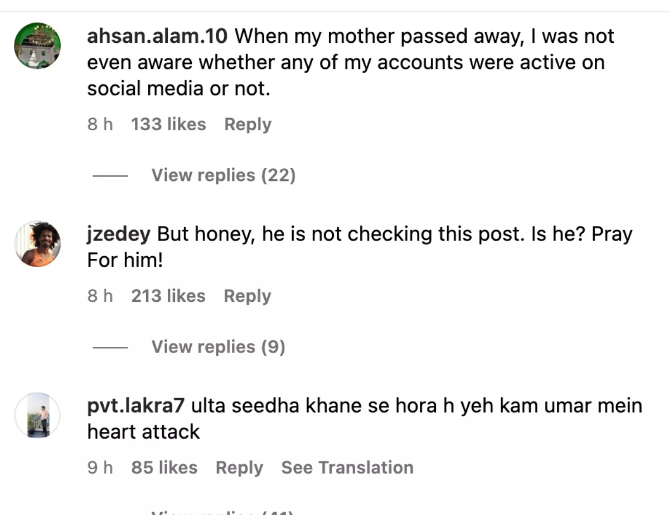Open the ahsan.alam.10 username link
Viewport: 669px width, 515px height.
pos(157,37)
